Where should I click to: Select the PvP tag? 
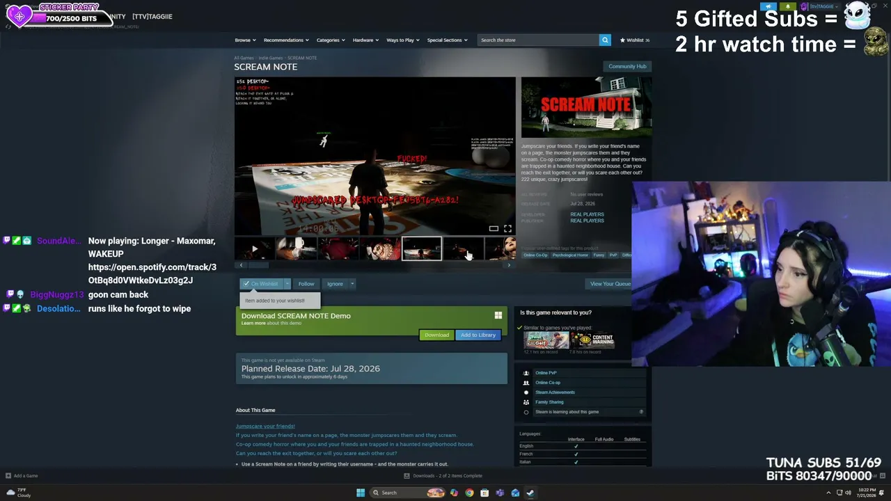click(x=613, y=255)
